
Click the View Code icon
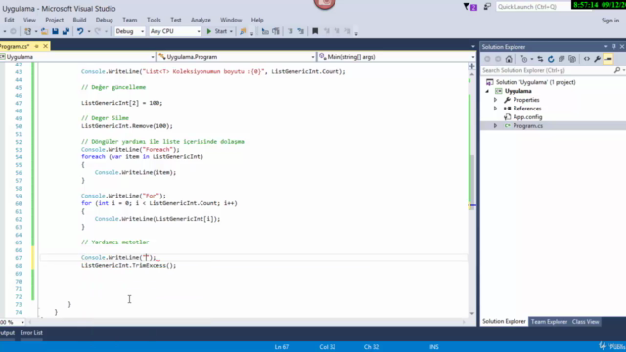pos(587,59)
